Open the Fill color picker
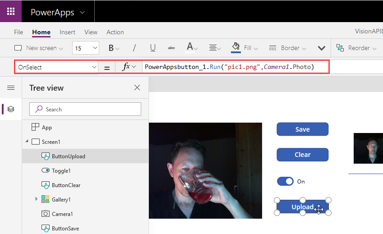Screen dimensions: 383x234 click(245, 48)
